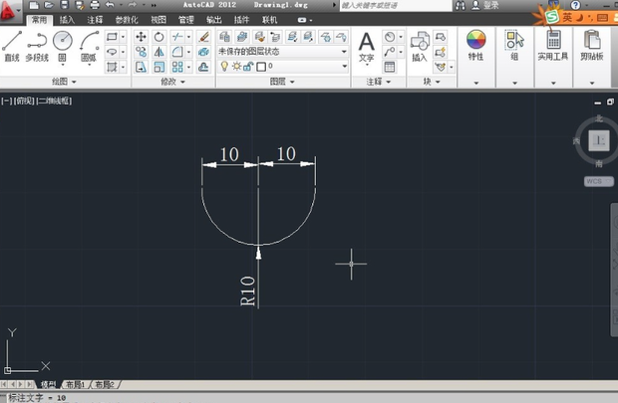Select the Polyline (多段线) tool
Viewport: 618px width, 403px height.
37,46
